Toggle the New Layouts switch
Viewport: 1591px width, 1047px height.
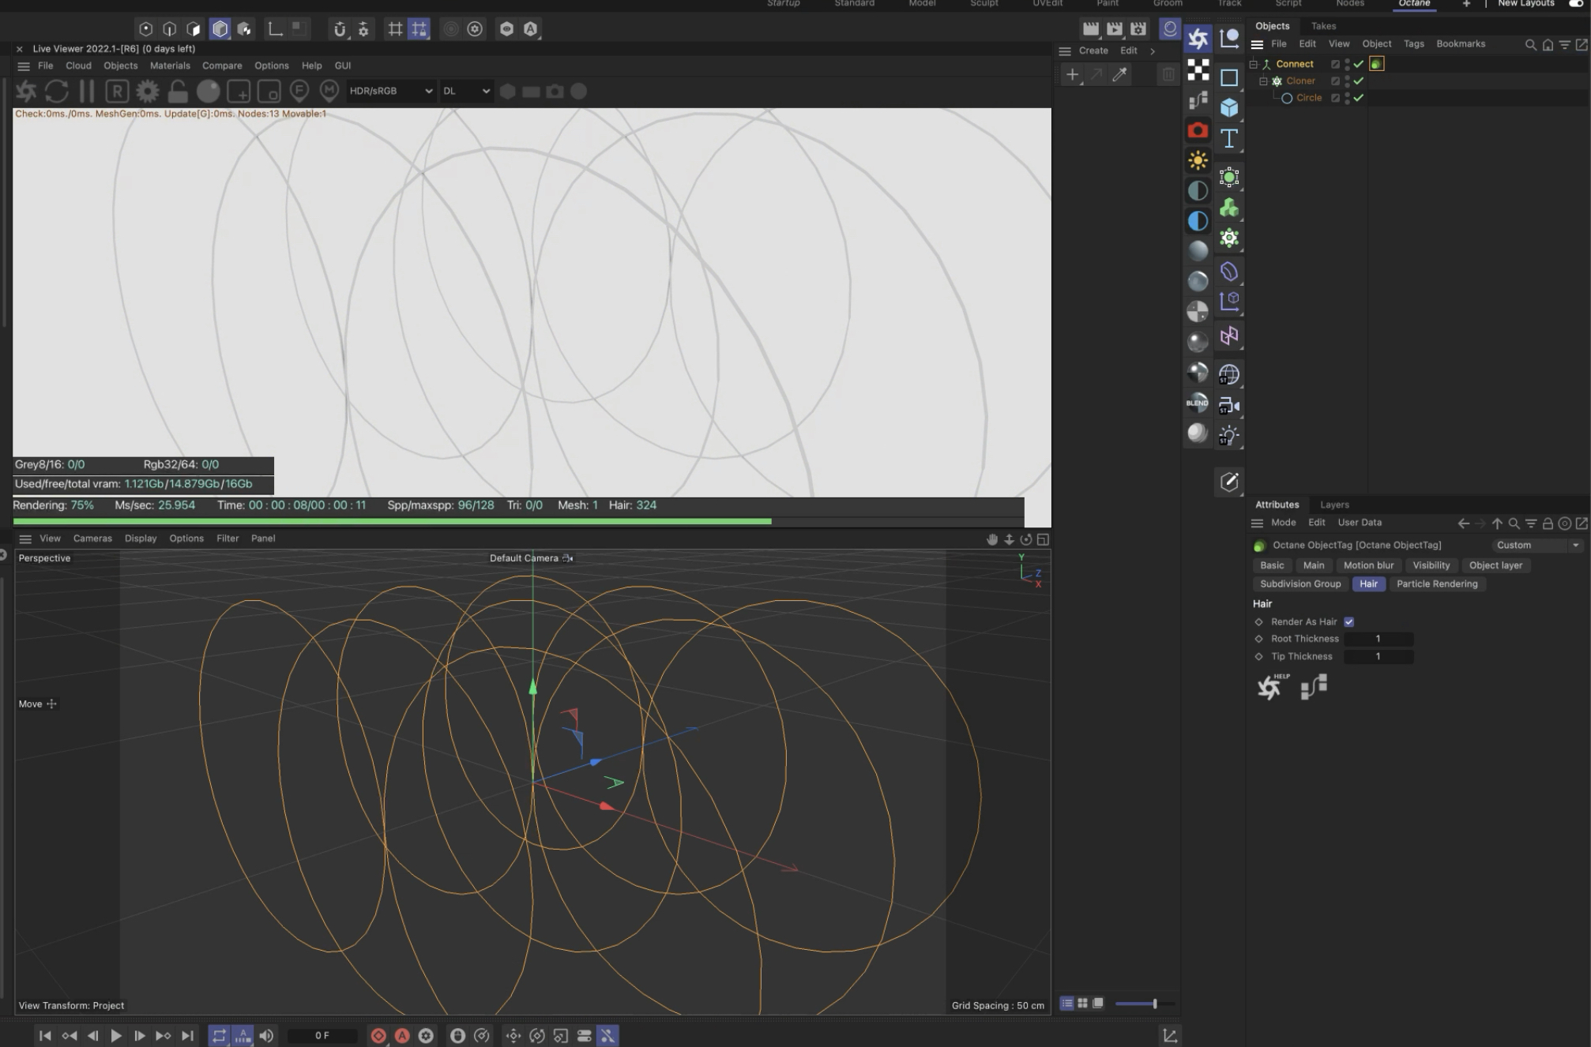coord(1575,4)
